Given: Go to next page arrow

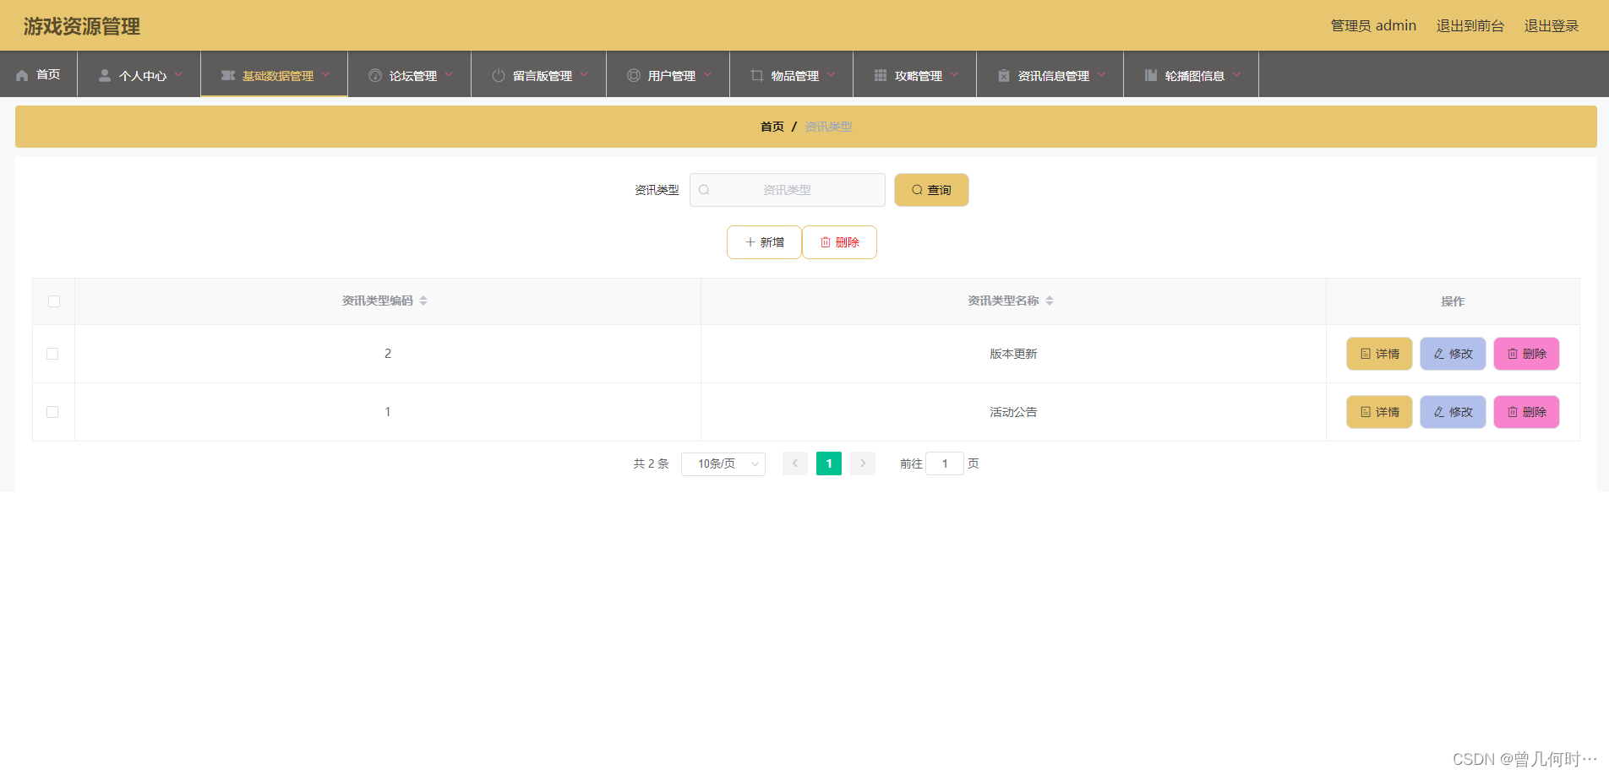Looking at the screenshot, I should (863, 463).
